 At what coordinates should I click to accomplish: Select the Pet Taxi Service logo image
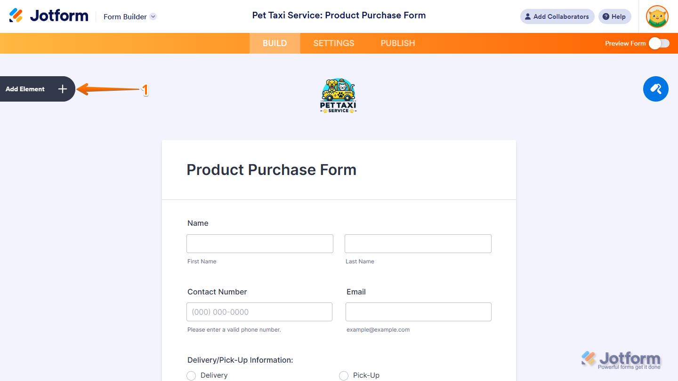pos(339,95)
